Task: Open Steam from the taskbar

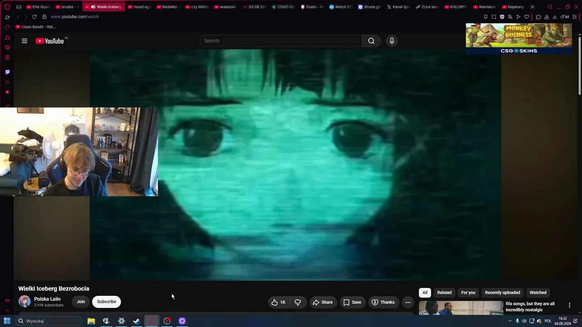Action: (x=136, y=321)
